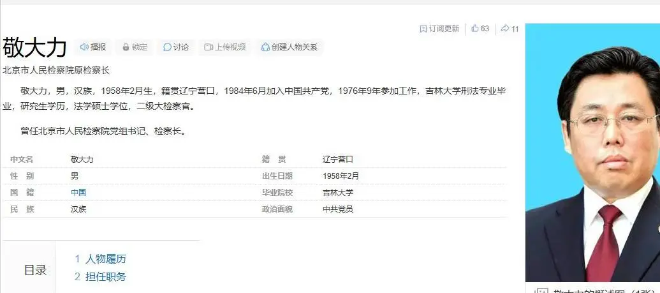Click the share arrow icon

504,28
